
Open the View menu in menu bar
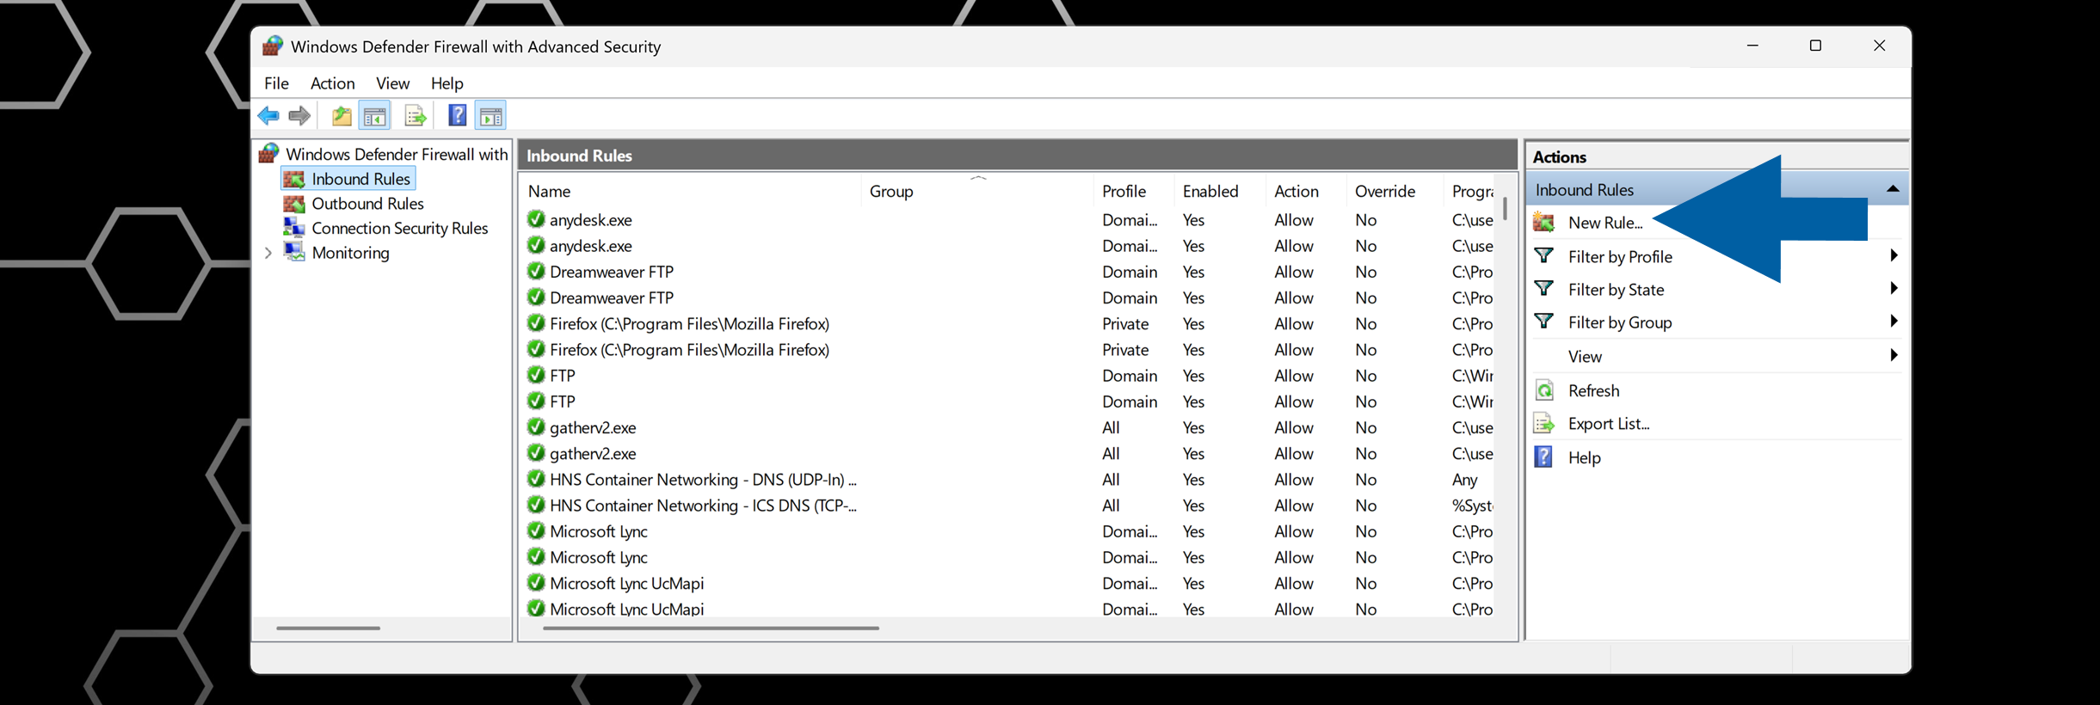click(x=392, y=83)
